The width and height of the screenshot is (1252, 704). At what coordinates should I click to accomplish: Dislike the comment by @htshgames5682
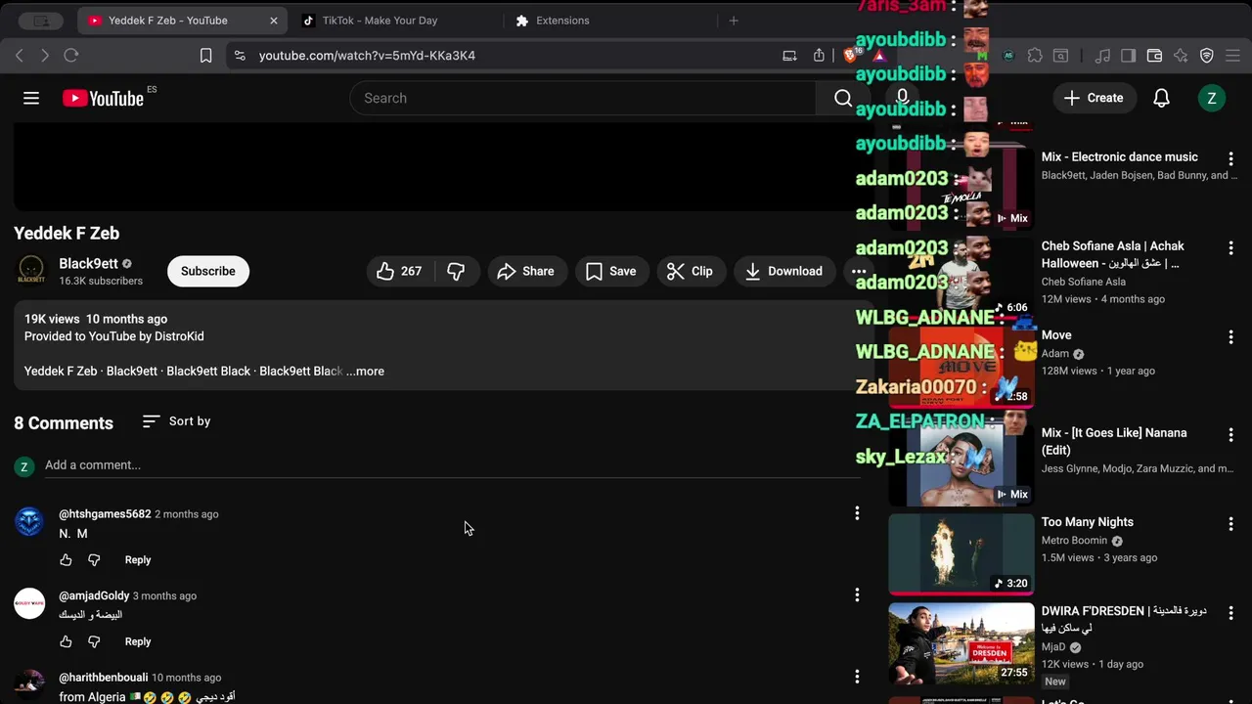coord(94,560)
